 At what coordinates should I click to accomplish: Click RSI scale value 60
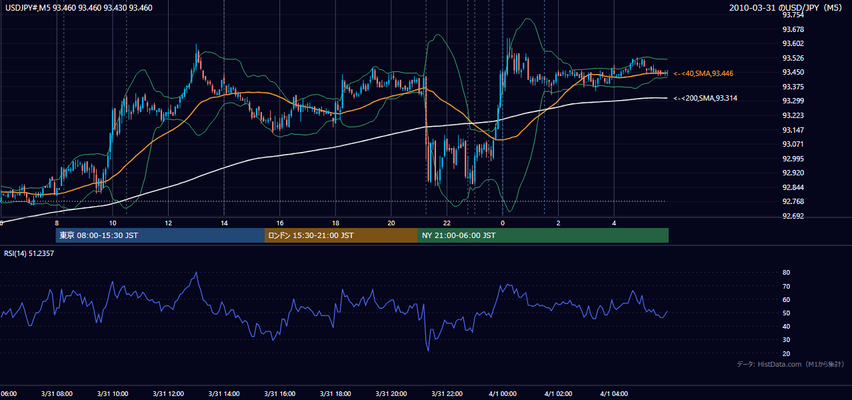786,299
